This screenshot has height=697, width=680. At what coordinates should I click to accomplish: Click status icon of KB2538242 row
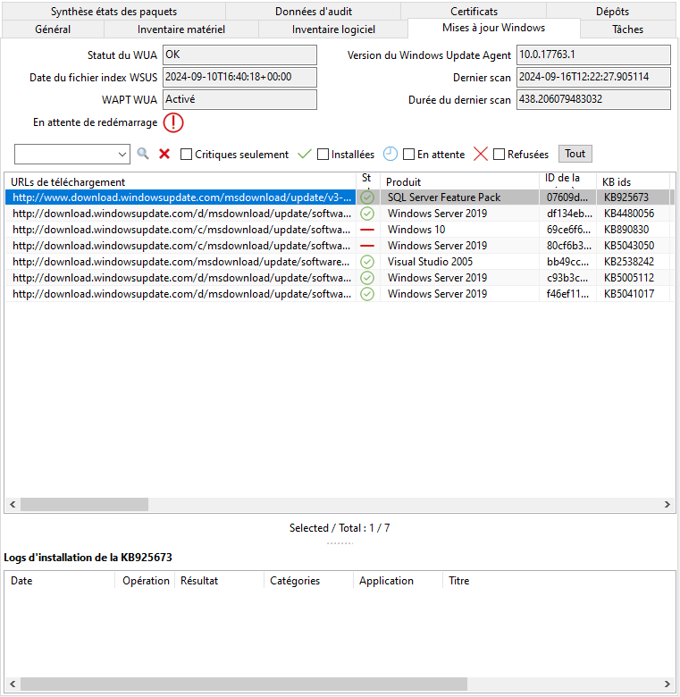(367, 262)
